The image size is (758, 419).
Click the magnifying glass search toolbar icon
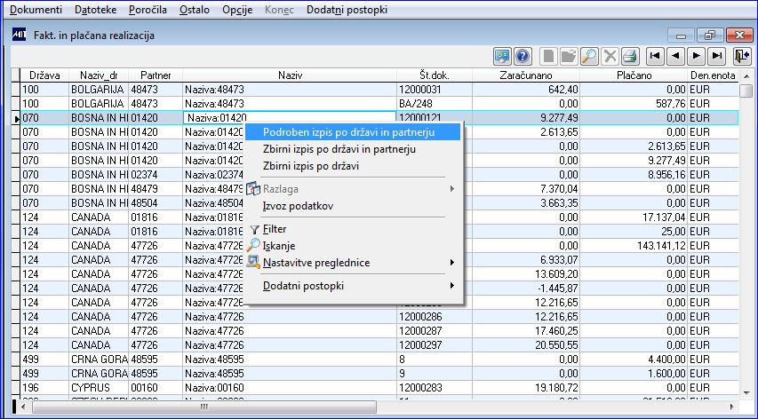pyautogui.click(x=589, y=57)
